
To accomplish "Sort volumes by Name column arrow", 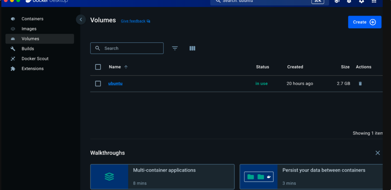I will [126, 67].
